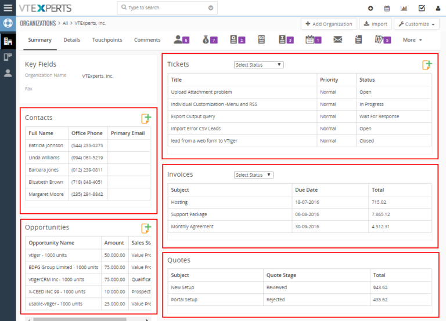
Task: Open opportunity X-CEED INC 99
Action: click(x=57, y=291)
